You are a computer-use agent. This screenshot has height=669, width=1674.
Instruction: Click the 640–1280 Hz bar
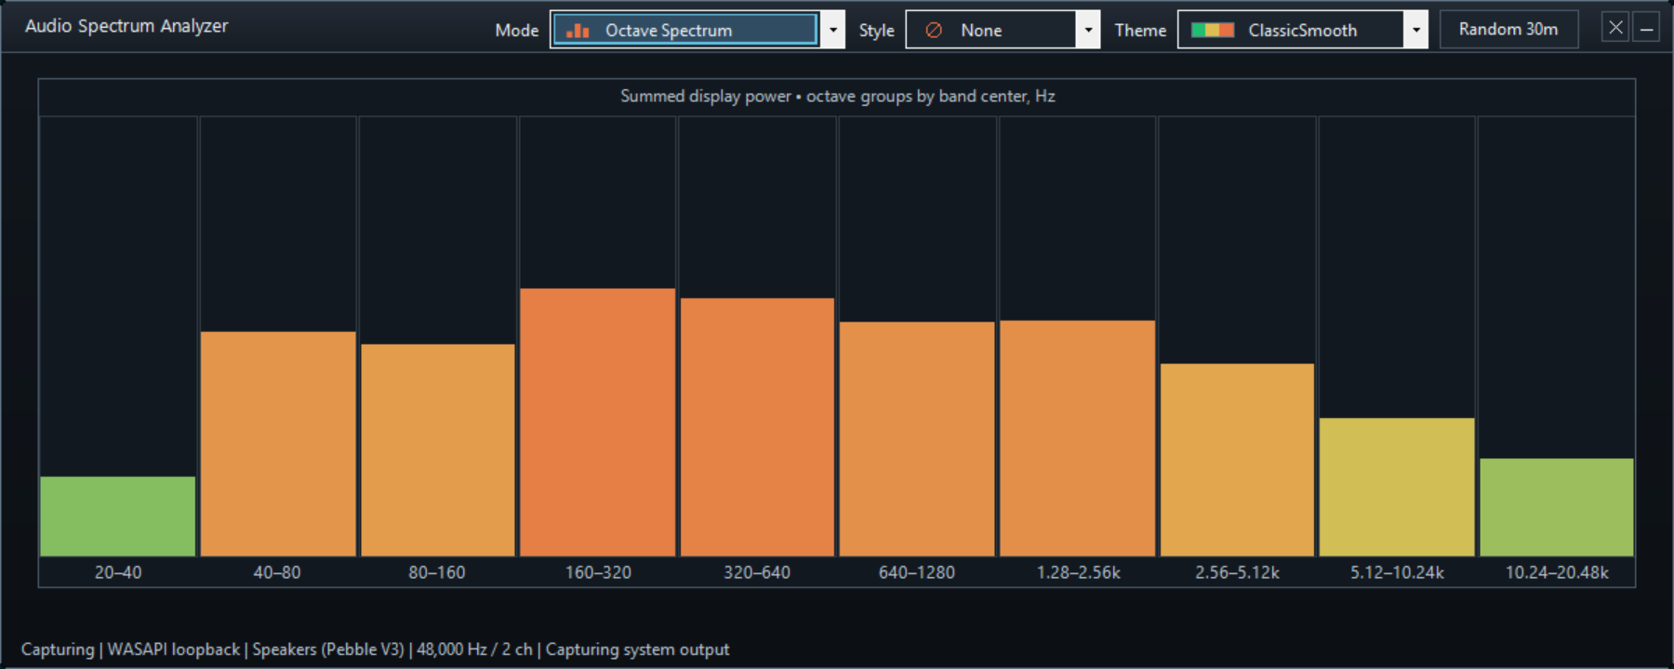click(917, 439)
